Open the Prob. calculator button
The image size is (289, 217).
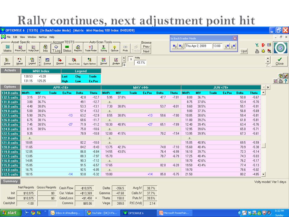(x=125, y=49)
